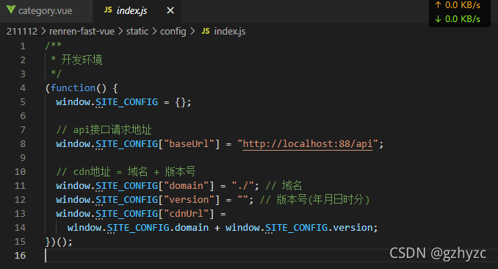Viewport: 498px width, 269px height.
Task: Select the index.js editor tab
Action: click(137, 11)
